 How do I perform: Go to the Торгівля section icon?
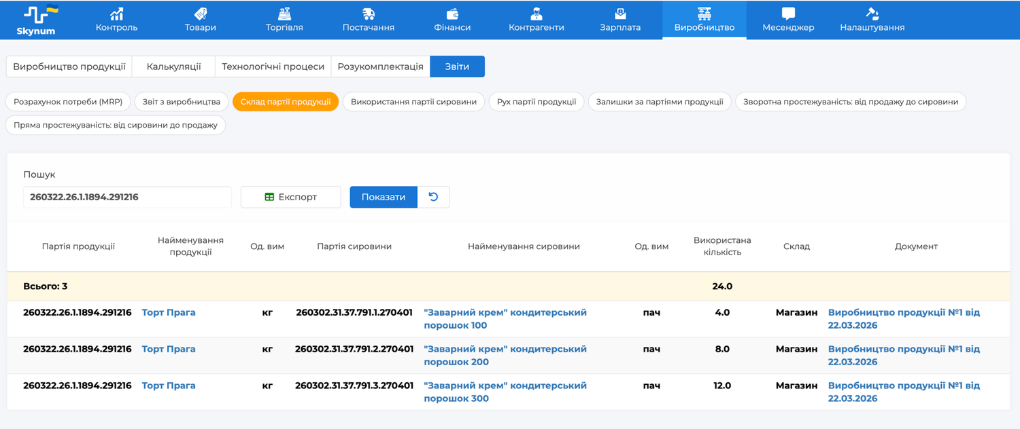(284, 14)
